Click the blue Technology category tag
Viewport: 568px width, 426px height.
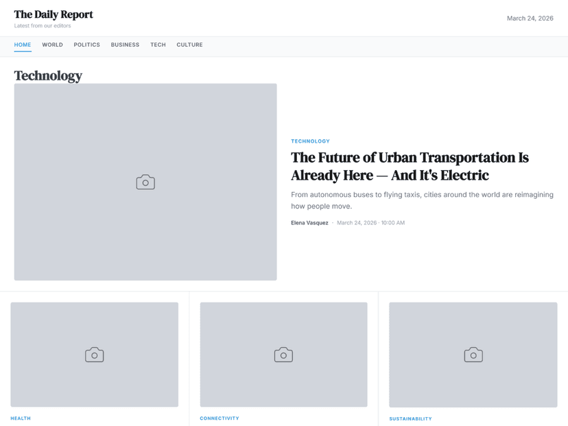(x=311, y=141)
